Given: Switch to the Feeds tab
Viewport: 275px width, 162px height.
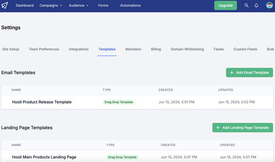Looking at the screenshot, I should [x=219, y=49].
